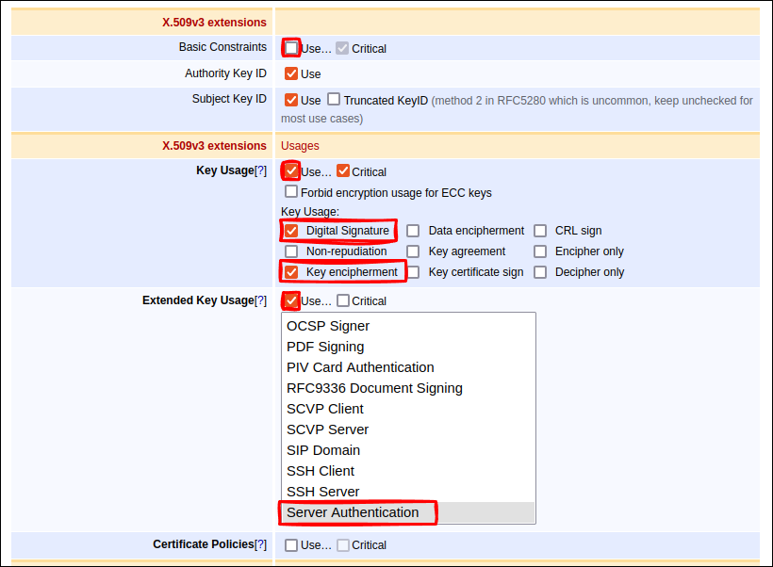The width and height of the screenshot is (773, 567).
Task: Tick the Data encipherment checkbox
Action: coord(413,231)
